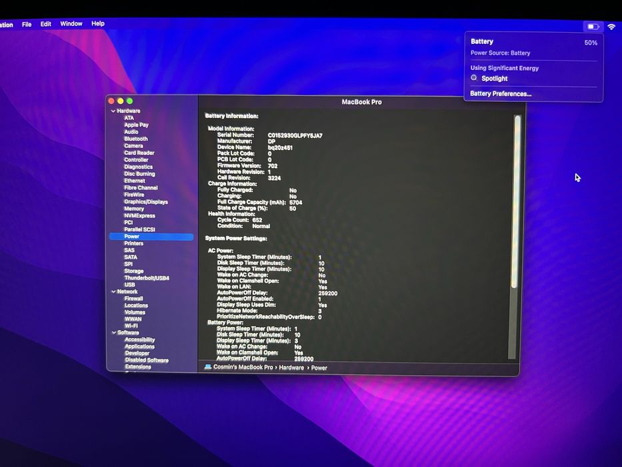Select the highlighted Power item

(x=151, y=236)
